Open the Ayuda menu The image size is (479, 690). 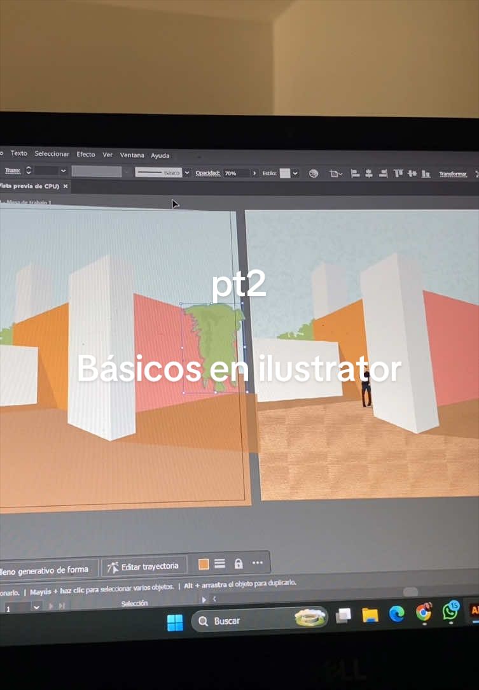pyautogui.click(x=160, y=155)
